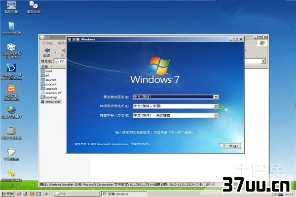Launch the 电脑店PE一键装机 ghost icon
This screenshot has width=296, height=197.
point(11,71)
